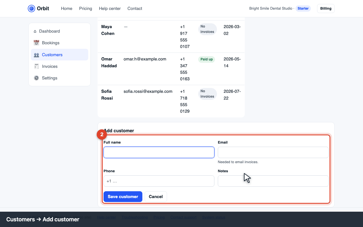Click the Add customer heading
Screen dimensions: 363x227
[119, 131]
